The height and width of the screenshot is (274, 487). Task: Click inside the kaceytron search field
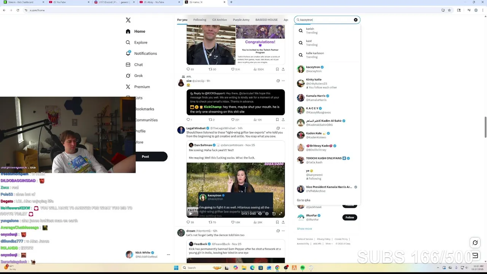[x=326, y=20]
